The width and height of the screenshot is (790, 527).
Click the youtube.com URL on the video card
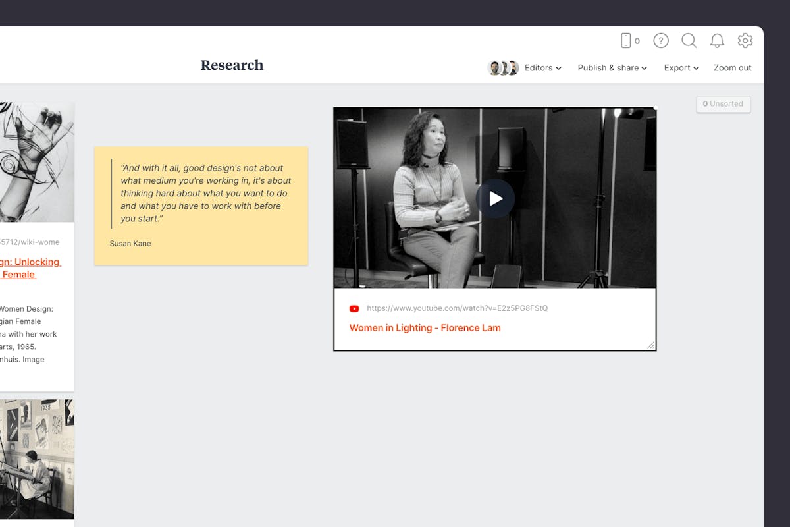click(459, 308)
